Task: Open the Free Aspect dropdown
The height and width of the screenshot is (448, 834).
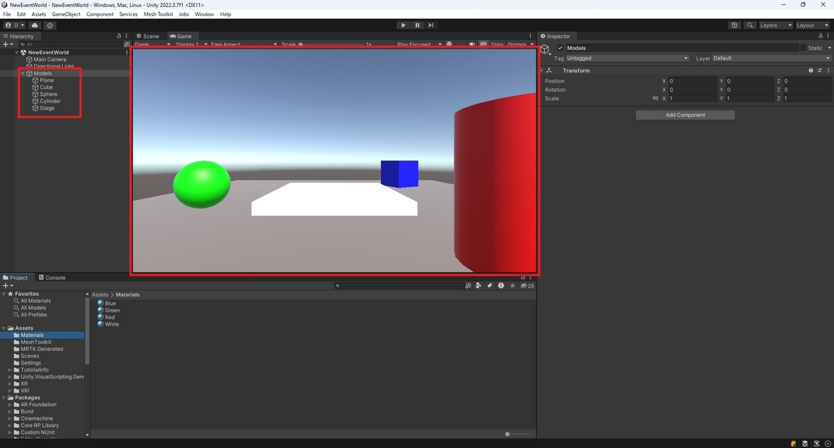Action: coord(243,44)
